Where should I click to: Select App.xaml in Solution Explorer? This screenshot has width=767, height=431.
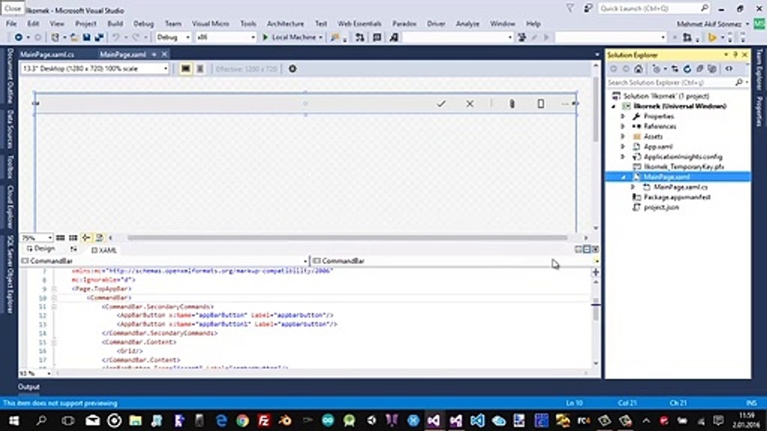pyautogui.click(x=657, y=147)
